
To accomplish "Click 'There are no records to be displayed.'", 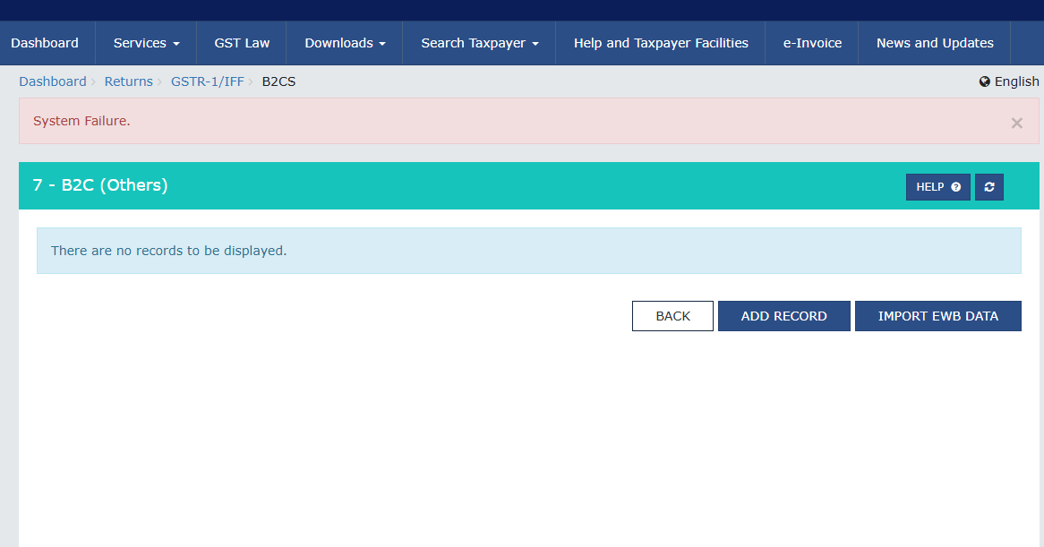I will pos(168,251).
